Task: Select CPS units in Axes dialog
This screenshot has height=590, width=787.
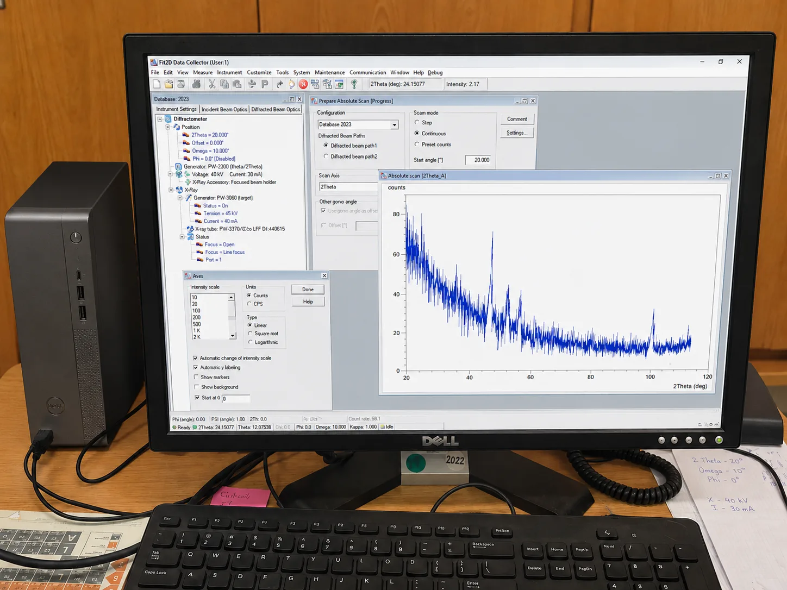Action: click(249, 304)
